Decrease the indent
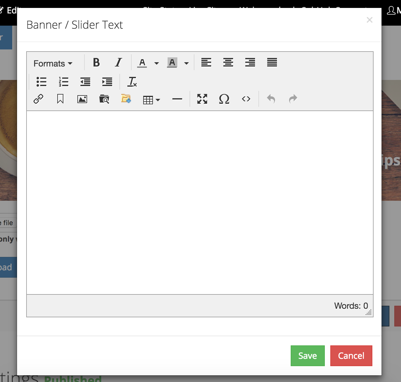This screenshot has height=382, width=401. (x=85, y=82)
